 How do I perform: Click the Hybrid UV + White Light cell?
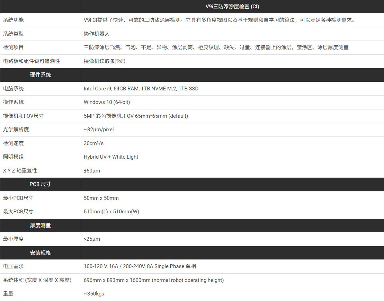coord(111,157)
